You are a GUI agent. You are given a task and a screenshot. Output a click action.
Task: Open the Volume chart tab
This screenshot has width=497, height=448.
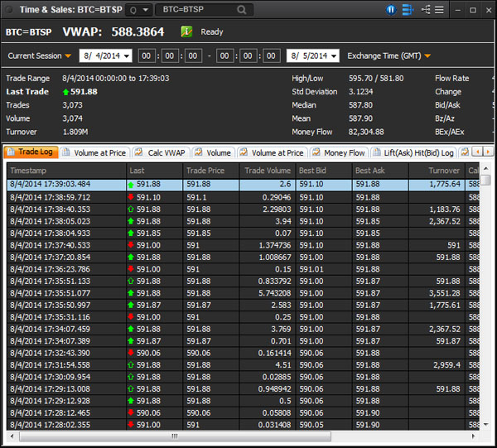214,152
